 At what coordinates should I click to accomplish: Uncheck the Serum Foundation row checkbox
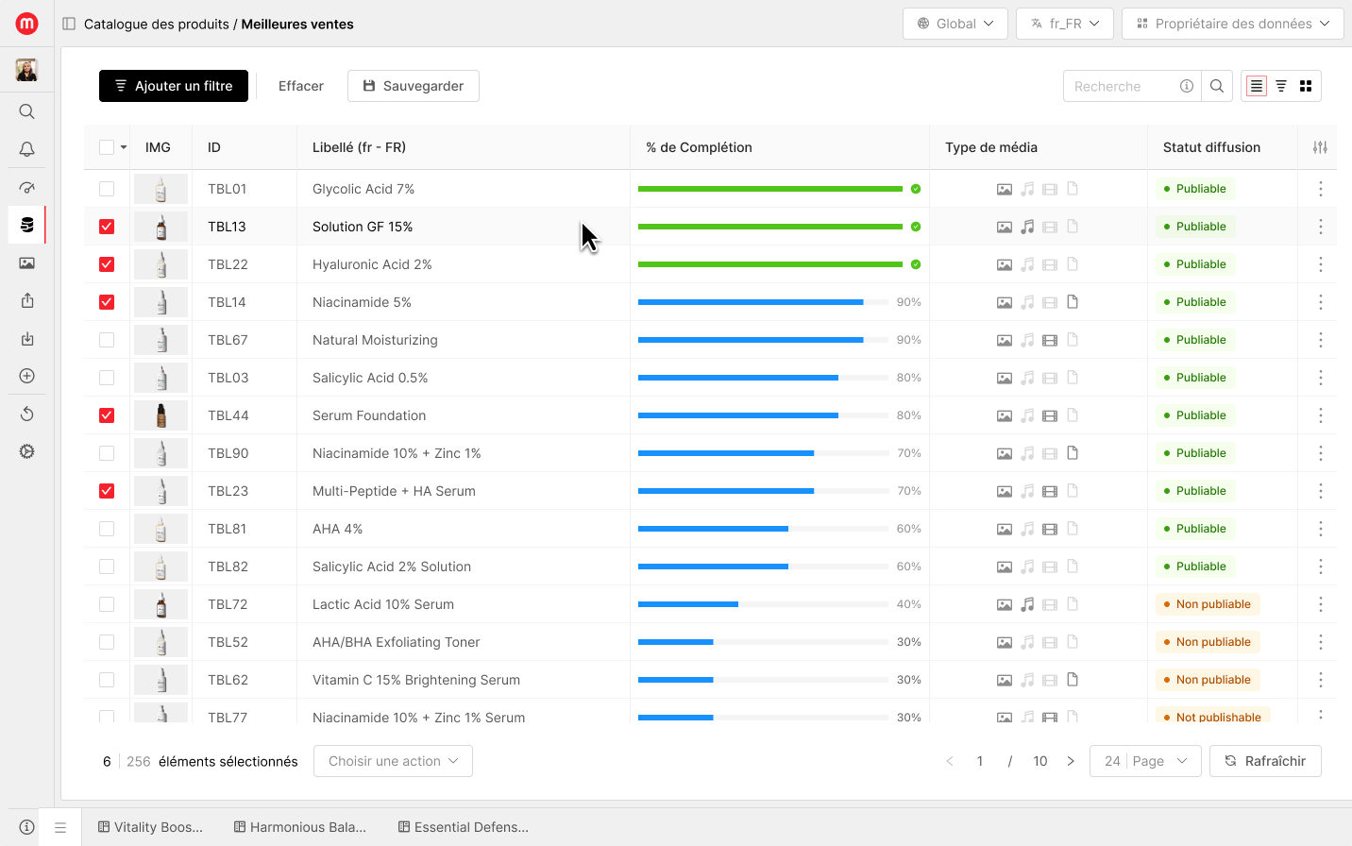tap(107, 415)
